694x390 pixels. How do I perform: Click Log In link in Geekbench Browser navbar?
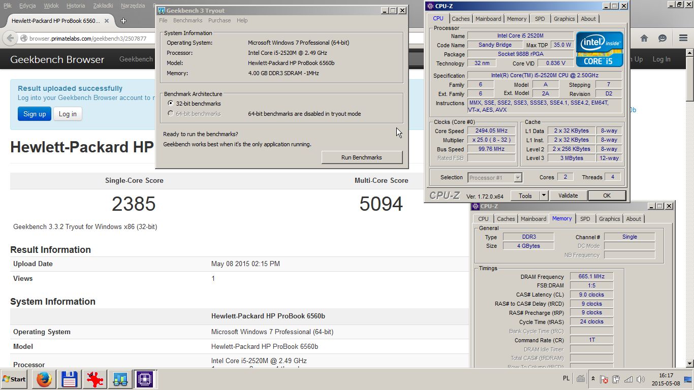[x=661, y=59]
